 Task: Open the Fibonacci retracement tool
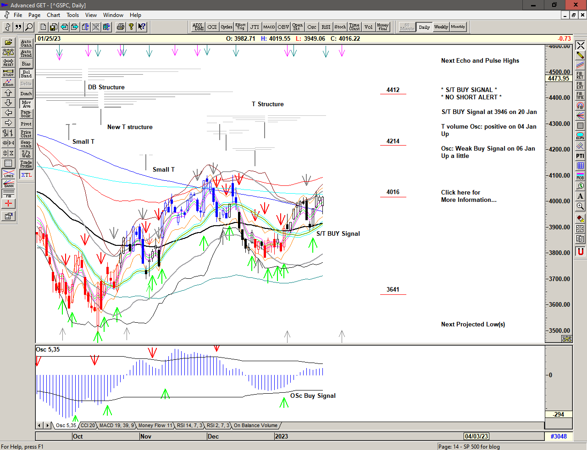pos(580,75)
